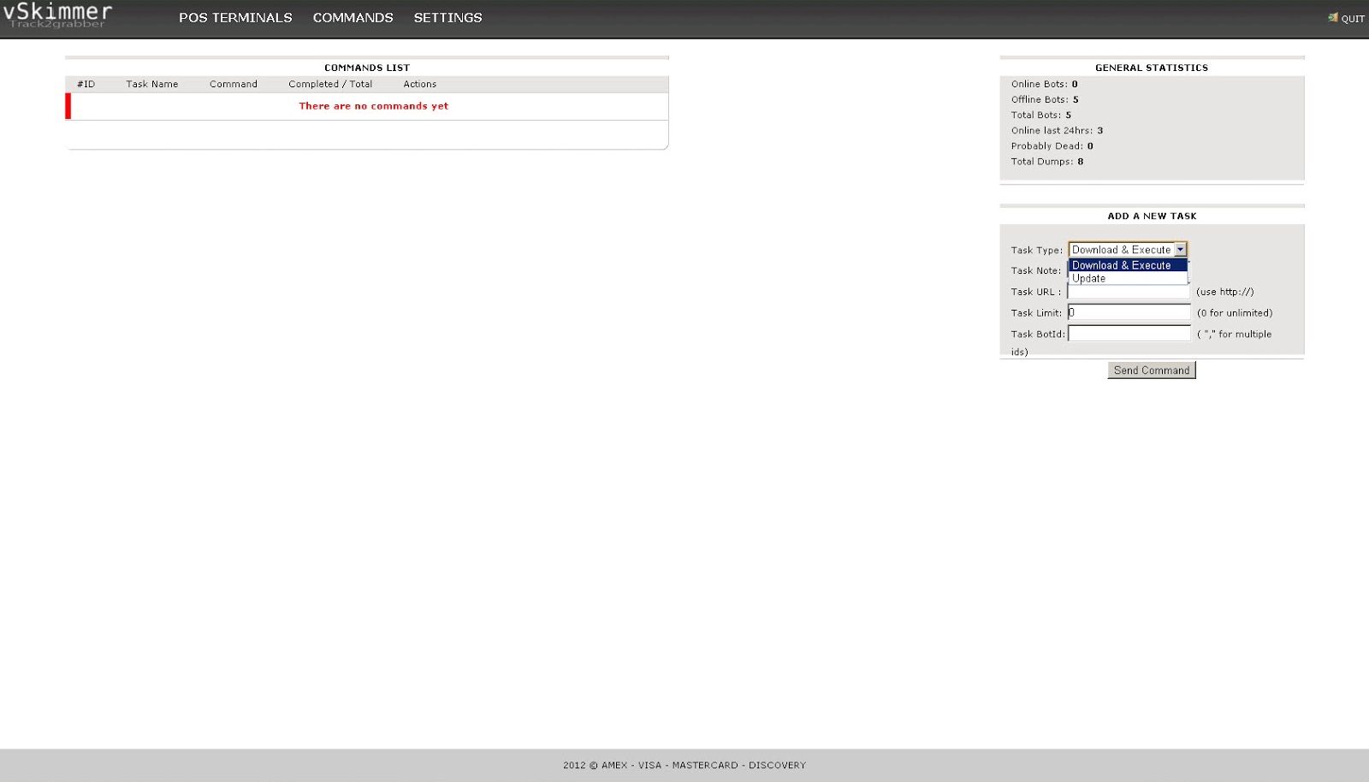Click the Actions column header

tap(419, 85)
